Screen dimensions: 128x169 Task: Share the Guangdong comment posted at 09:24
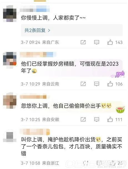[x=83, y=42]
